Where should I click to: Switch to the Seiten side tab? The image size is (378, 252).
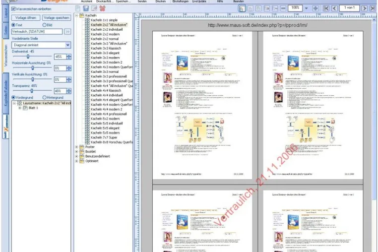click(6, 31)
